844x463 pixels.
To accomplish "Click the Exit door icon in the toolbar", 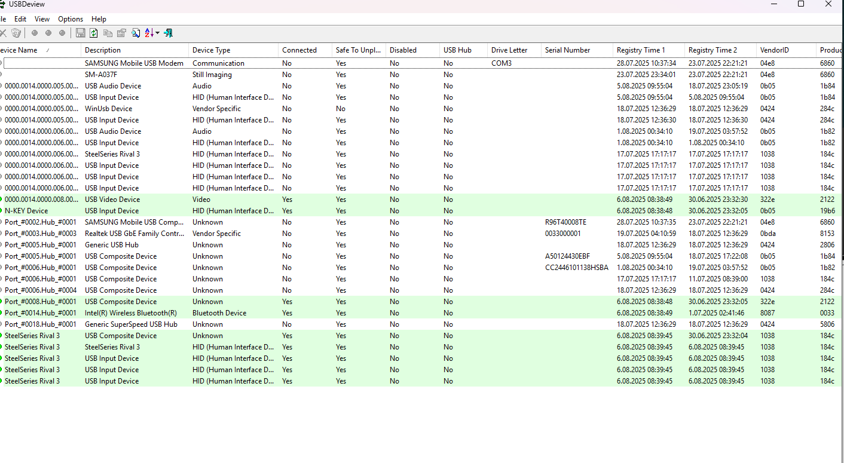I will pyautogui.click(x=168, y=33).
